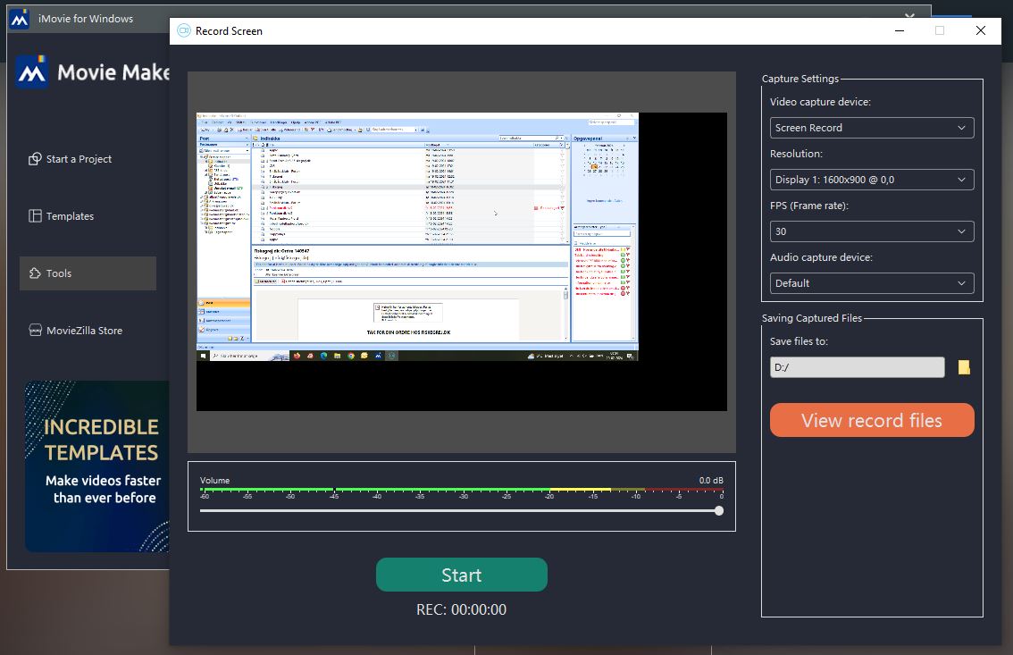
Task: Minimize the Record Screen window
Action: pos(898,30)
